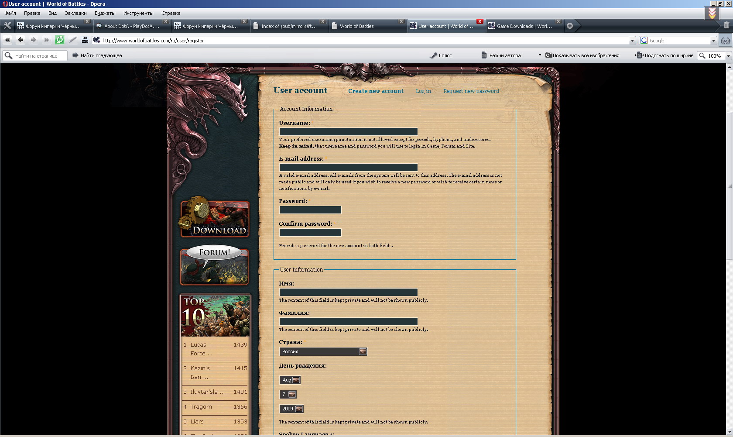Close the Index of /pub/mirrors tab
This screenshot has width=733, height=437.
(x=322, y=21)
